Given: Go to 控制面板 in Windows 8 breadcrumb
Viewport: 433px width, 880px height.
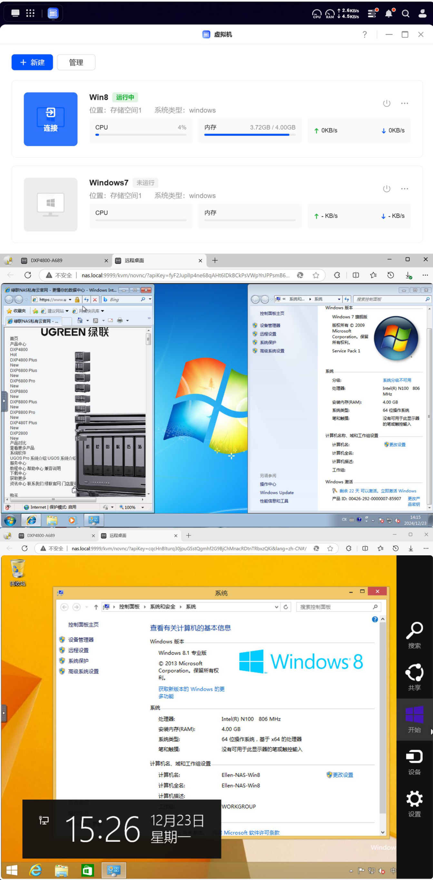Looking at the screenshot, I should (x=129, y=607).
